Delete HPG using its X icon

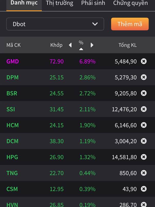144,157
